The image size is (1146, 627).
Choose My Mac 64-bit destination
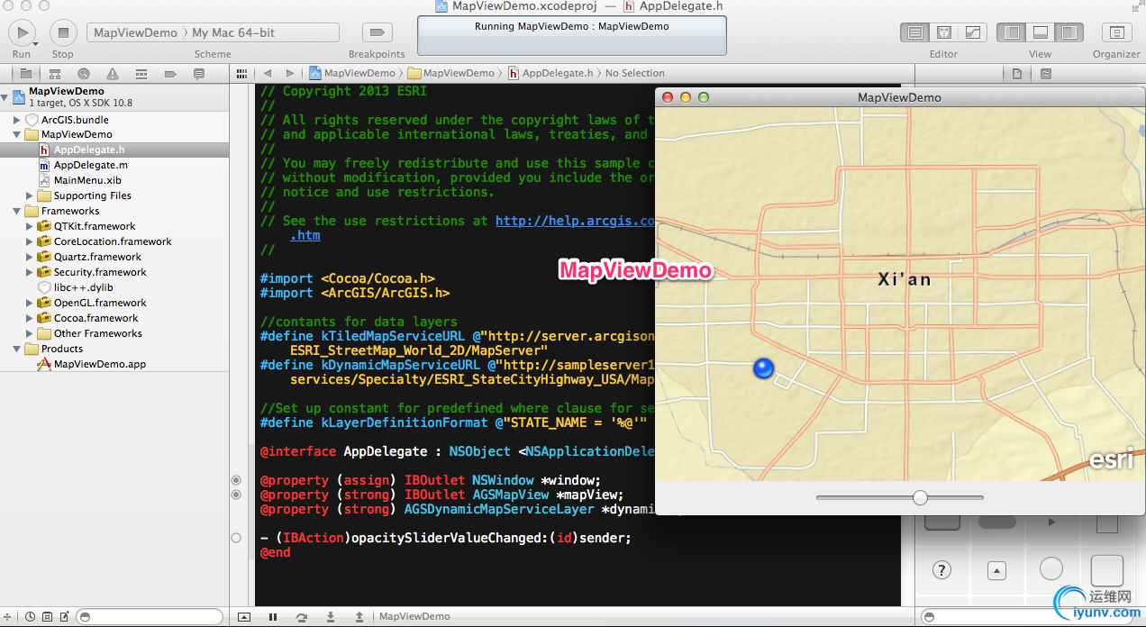[x=234, y=32]
